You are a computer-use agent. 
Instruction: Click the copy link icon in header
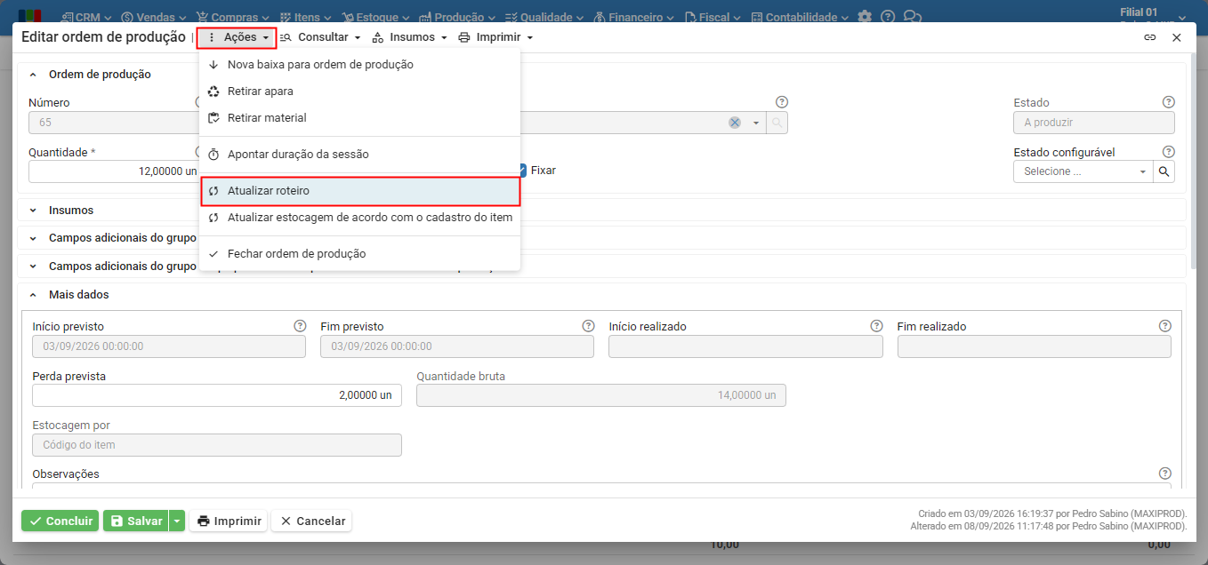click(1149, 37)
